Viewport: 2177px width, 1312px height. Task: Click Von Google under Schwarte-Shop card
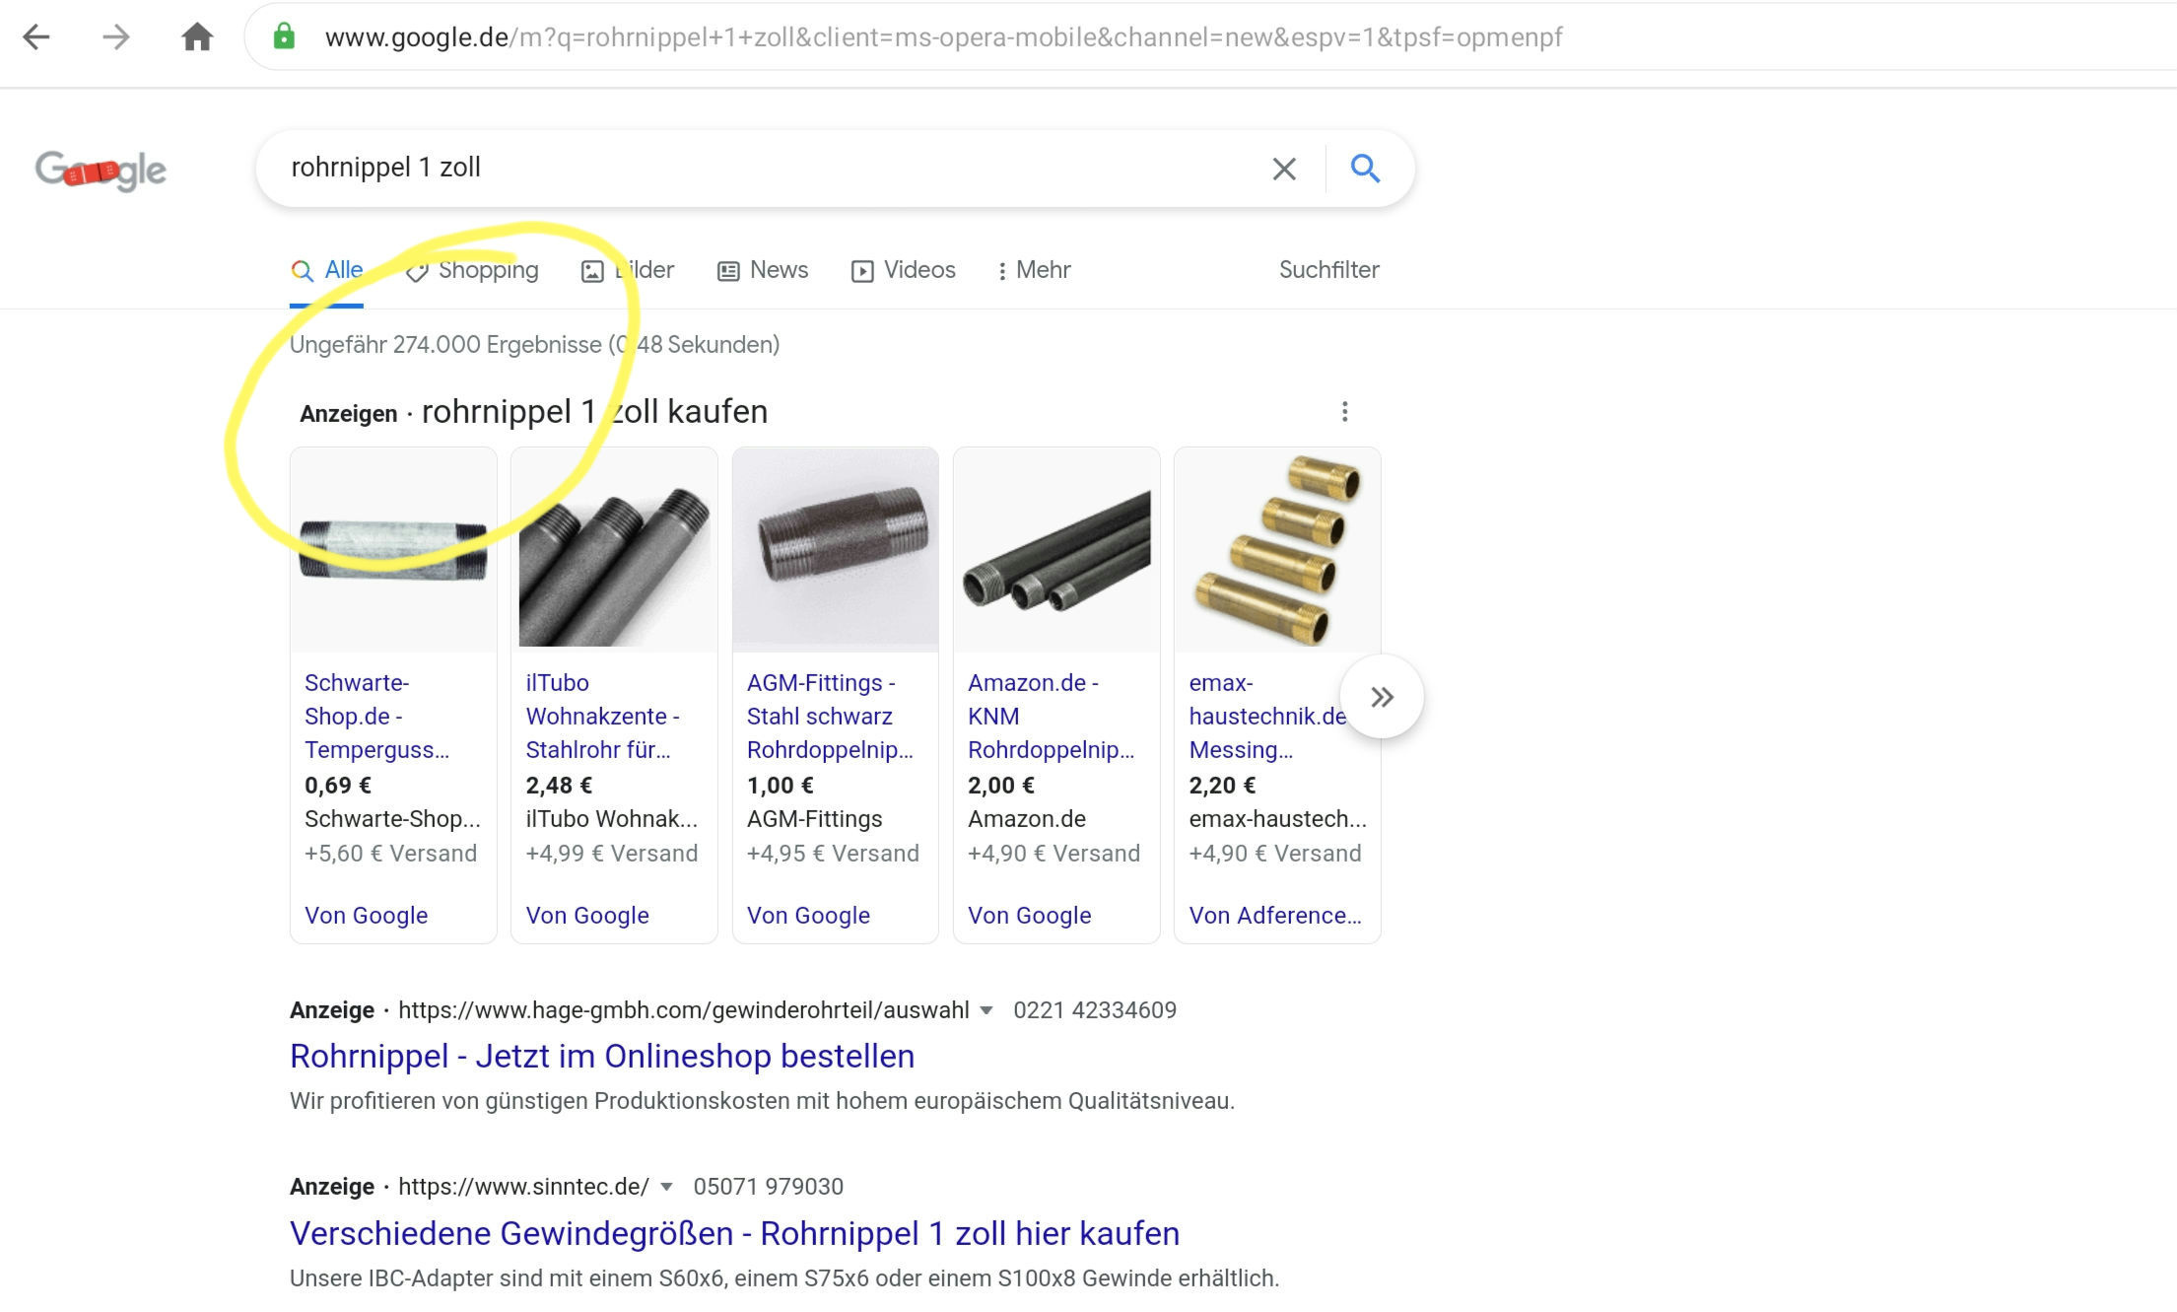(x=366, y=916)
